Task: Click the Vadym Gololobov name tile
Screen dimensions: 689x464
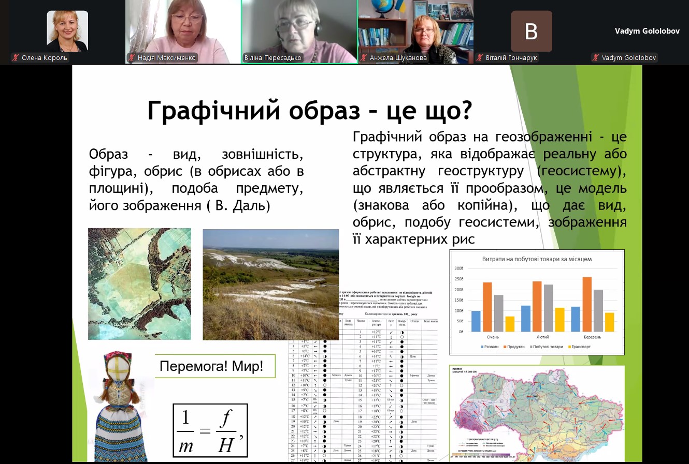Action: [647, 31]
